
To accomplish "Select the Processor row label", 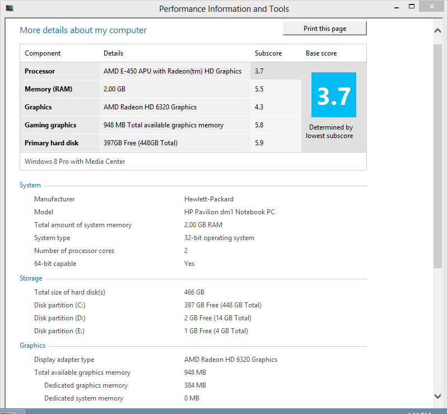I will pos(40,71).
